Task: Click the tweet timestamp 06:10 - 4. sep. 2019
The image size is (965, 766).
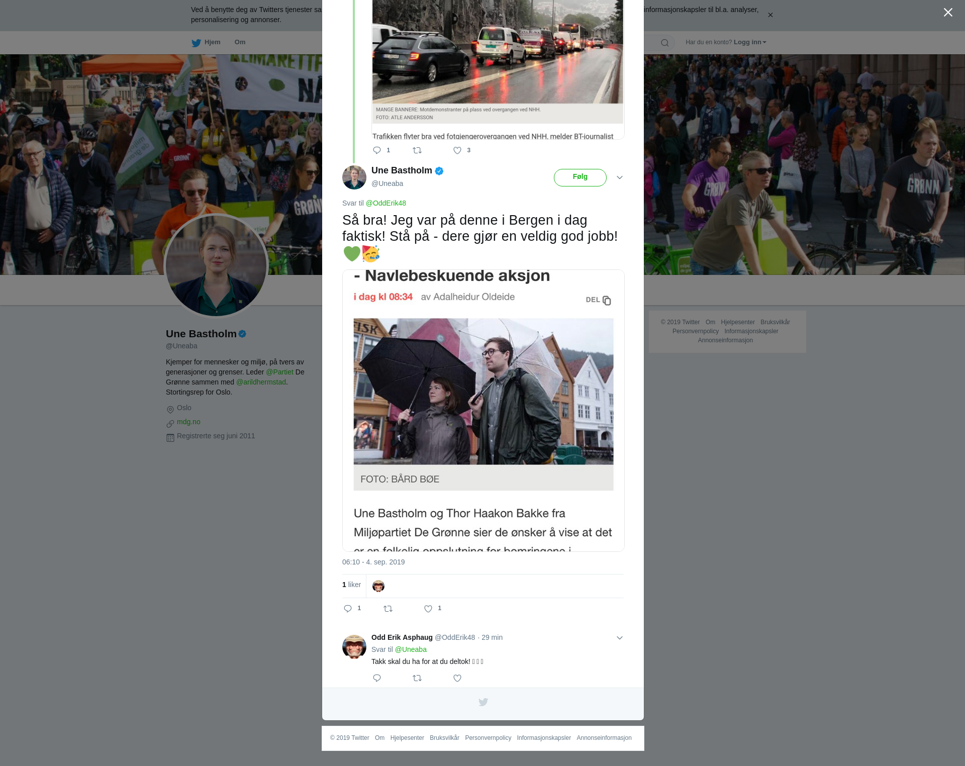Action: tap(373, 562)
